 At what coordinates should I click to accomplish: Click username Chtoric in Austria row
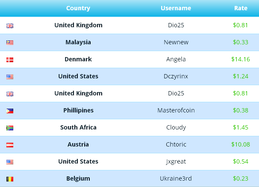click(176, 144)
